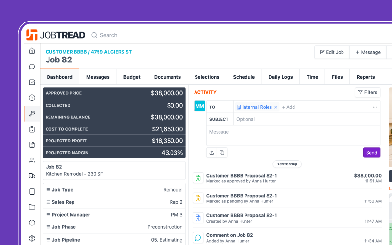
Task: Open the Home icon in sidebar
Action: (x=32, y=51)
